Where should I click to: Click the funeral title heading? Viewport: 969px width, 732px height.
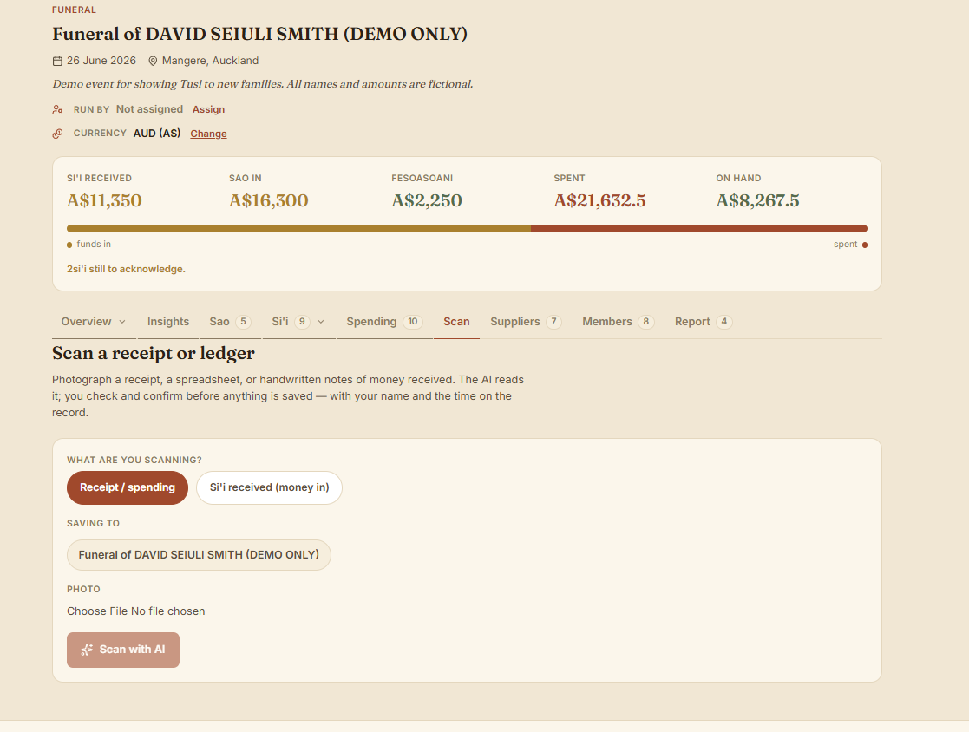click(259, 34)
